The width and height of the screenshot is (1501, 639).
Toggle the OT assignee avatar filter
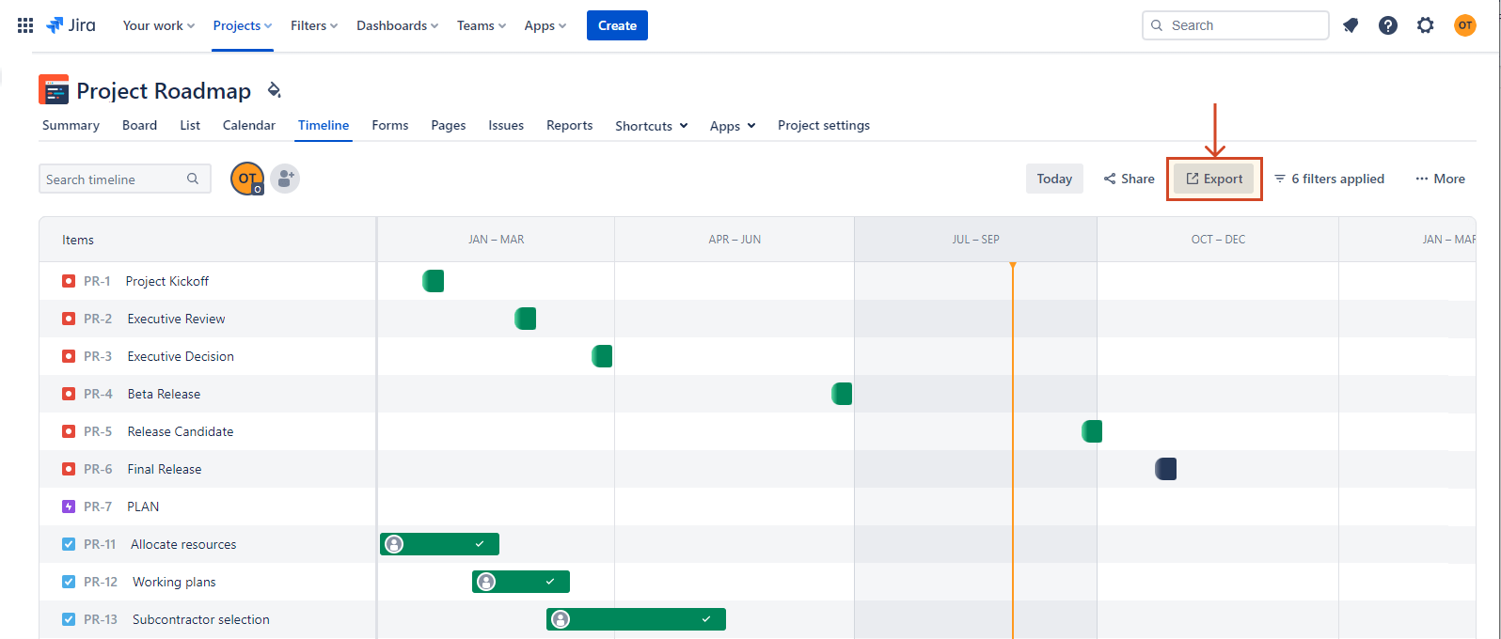247,179
